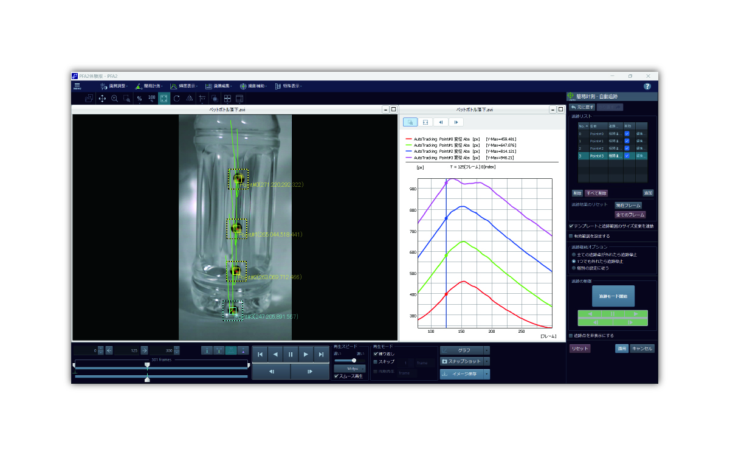Click the graph zoom icon above the chart
The image size is (730, 455).
(x=410, y=122)
